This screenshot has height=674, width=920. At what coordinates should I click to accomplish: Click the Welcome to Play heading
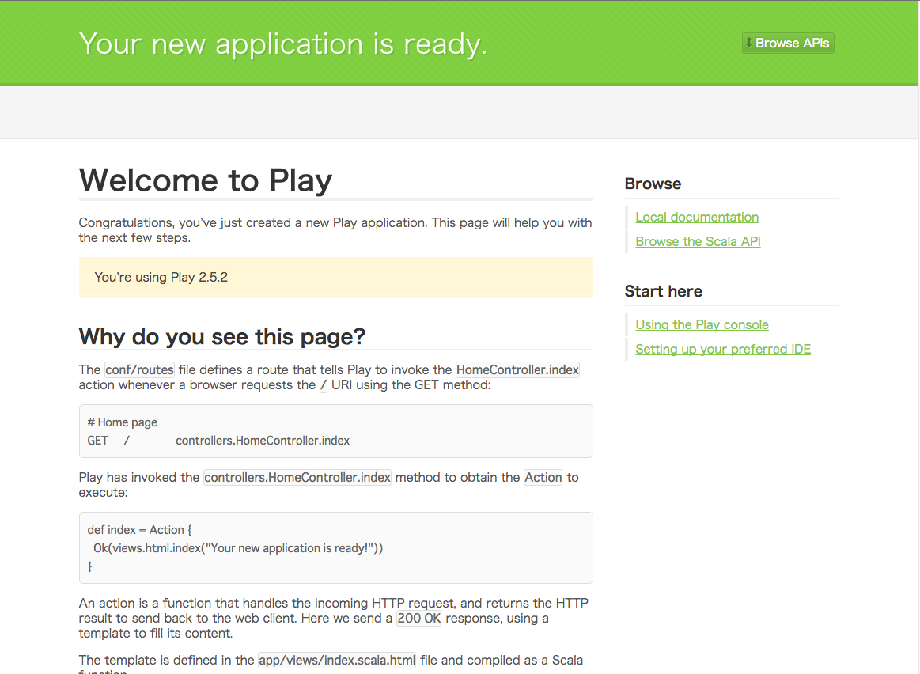click(206, 180)
